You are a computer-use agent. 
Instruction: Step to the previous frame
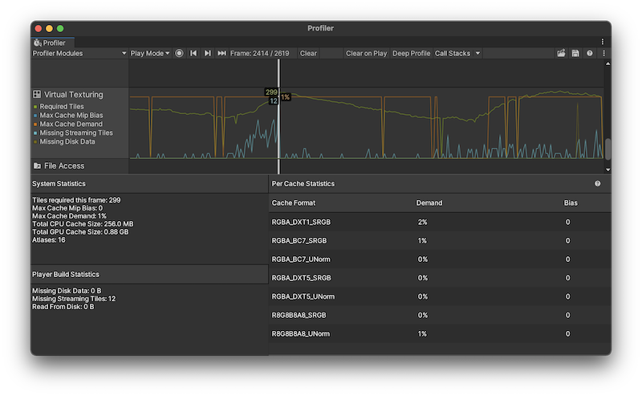(x=193, y=54)
